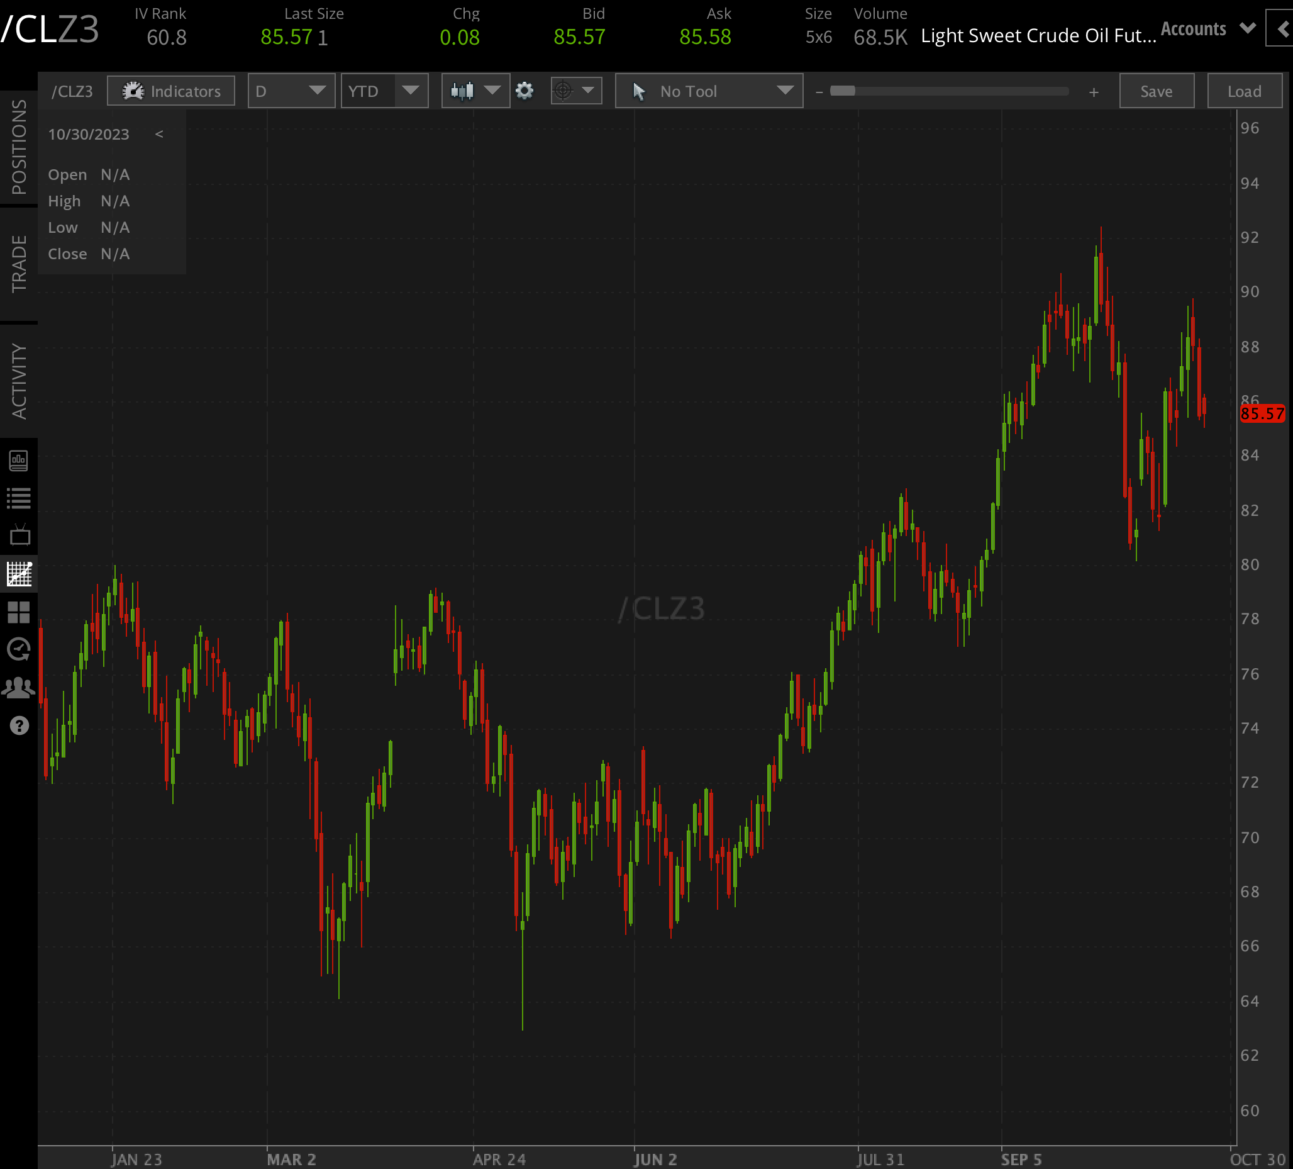1293x1169 pixels.
Task: Collapse the OHLC data box arrow
Action: point(159,134)
